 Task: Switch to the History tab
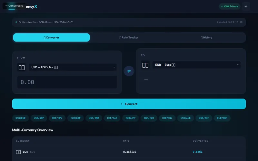pos(206,37)
